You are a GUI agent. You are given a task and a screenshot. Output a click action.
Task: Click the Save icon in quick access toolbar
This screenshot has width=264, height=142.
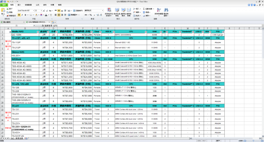click(x=5, y=2)
